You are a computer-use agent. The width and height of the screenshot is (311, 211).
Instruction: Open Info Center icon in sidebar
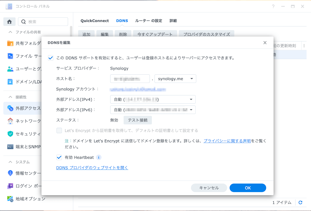coord(10,173)
